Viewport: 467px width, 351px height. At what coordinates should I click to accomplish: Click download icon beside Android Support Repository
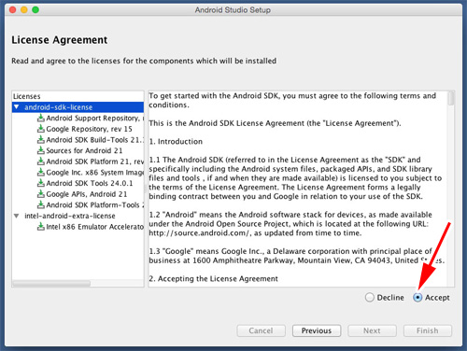click(x=41, y=118)
